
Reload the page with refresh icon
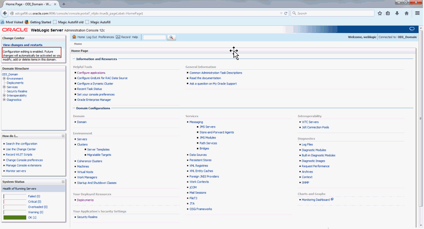tap(286, 13)
